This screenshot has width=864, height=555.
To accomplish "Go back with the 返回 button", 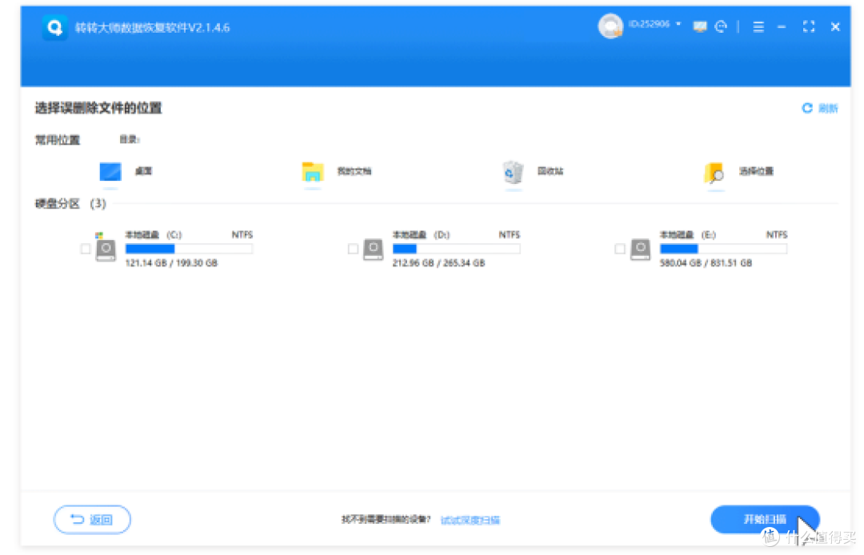I will (92, 520).
